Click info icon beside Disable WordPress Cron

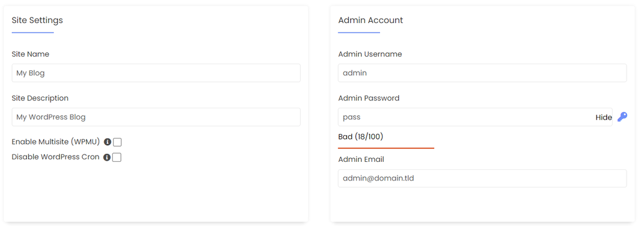(107, 158)
